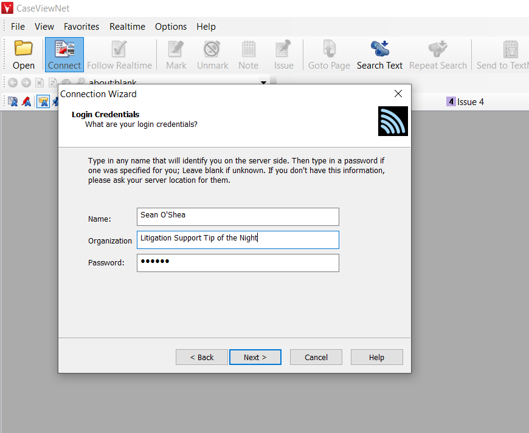Click the Send to Text toolbar icon
This screenshot has height=433, width=529.
tap(510, 49)
